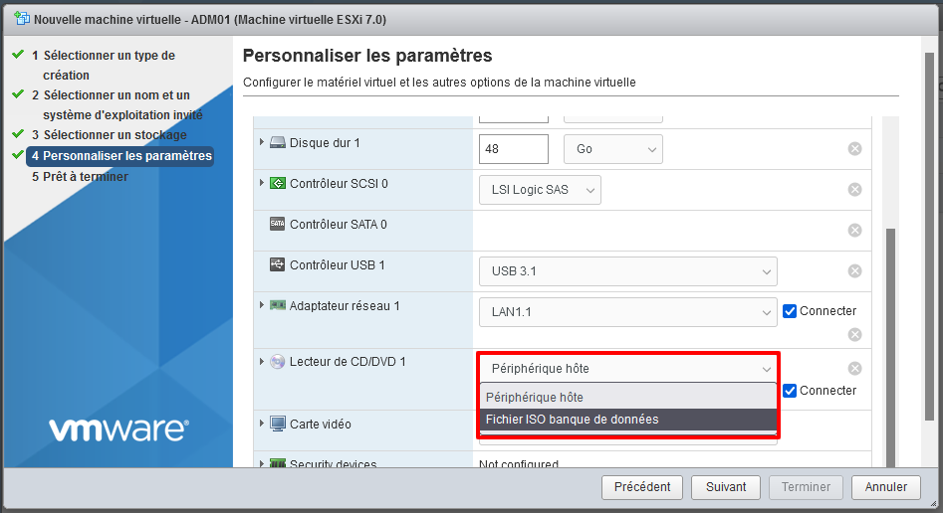Click the Contrôleur SCSI 0 icon
This screenshot has height=513, width=943.
(278, 184)
